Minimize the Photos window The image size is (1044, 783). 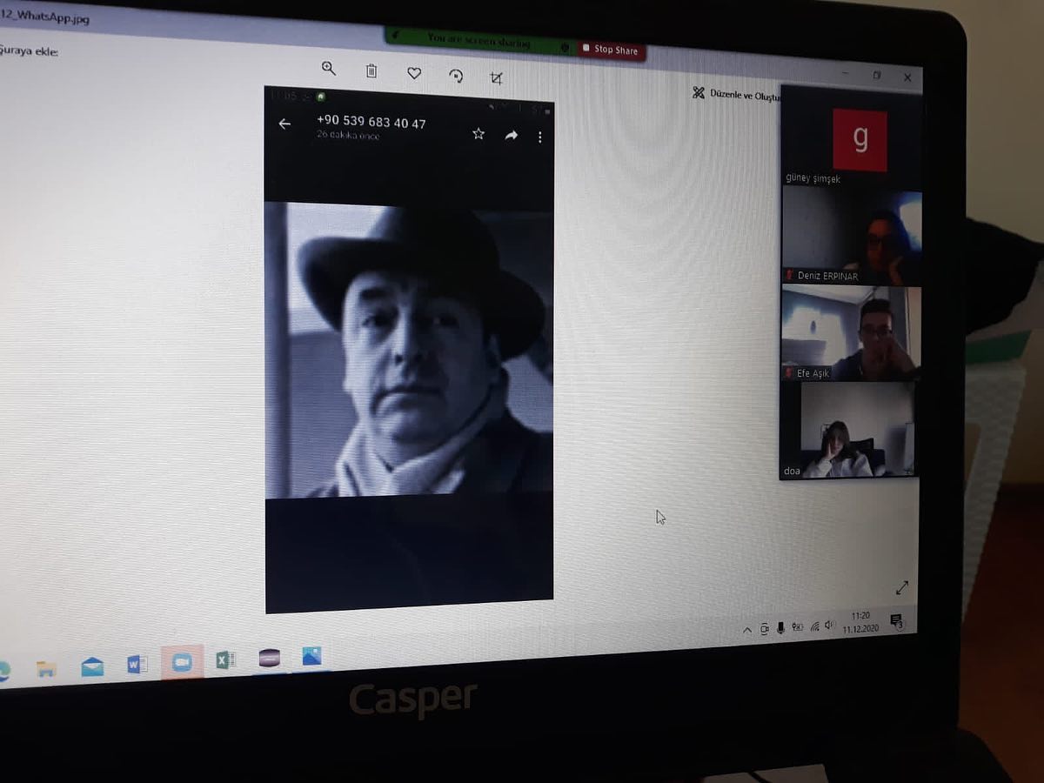coord(843,75)
